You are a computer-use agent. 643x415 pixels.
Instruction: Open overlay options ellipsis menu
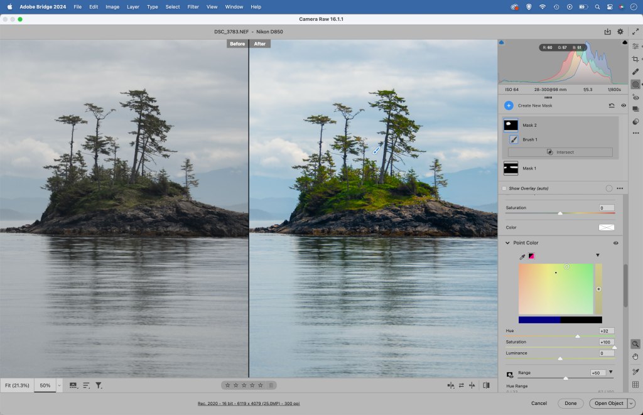(x=620, y=188)
